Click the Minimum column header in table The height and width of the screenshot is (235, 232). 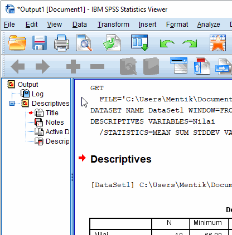tap(207, 223)
